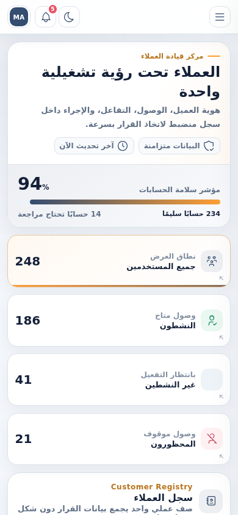The width and height of the screenshot is (238, 515).
Task: Click the آخر تحديث الآن chip
Action: coord(94,146)
